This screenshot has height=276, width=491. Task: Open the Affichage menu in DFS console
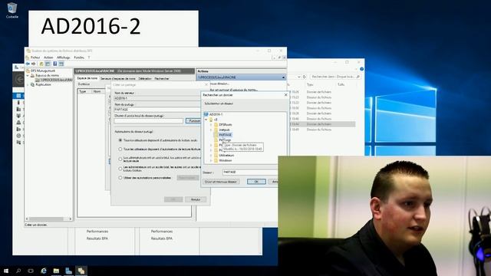(63, 58)
